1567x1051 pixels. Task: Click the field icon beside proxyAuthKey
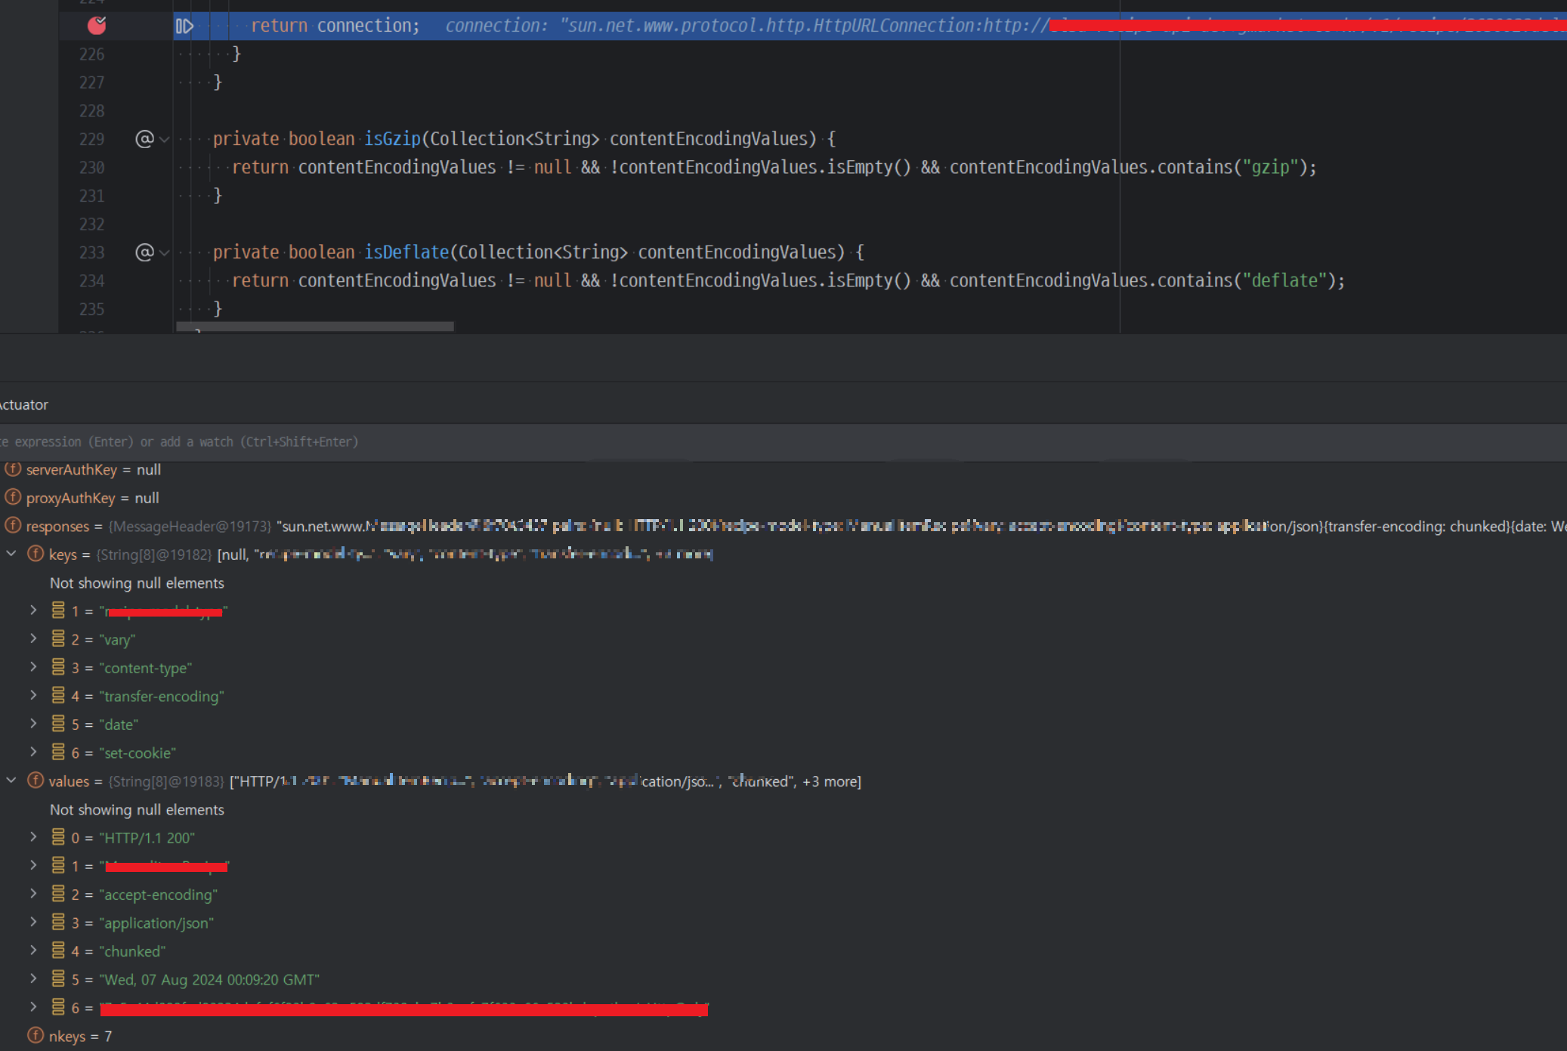click(x=13, y=497)
